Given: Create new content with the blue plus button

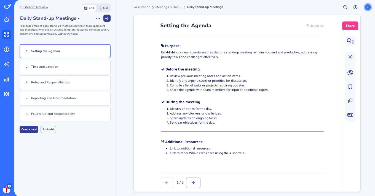Looking at the screenshot, I should pos(368,7).
